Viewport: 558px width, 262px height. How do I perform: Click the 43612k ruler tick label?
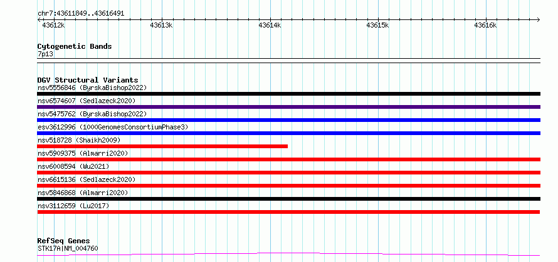pos(54,25)
